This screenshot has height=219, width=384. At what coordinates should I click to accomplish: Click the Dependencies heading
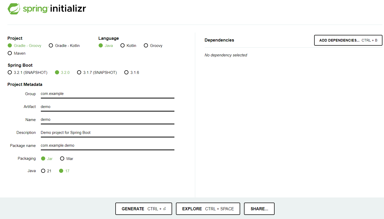(x=219, y=40)
